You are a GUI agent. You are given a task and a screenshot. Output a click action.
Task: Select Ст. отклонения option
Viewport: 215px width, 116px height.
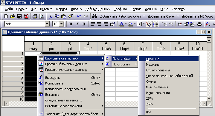169,70
